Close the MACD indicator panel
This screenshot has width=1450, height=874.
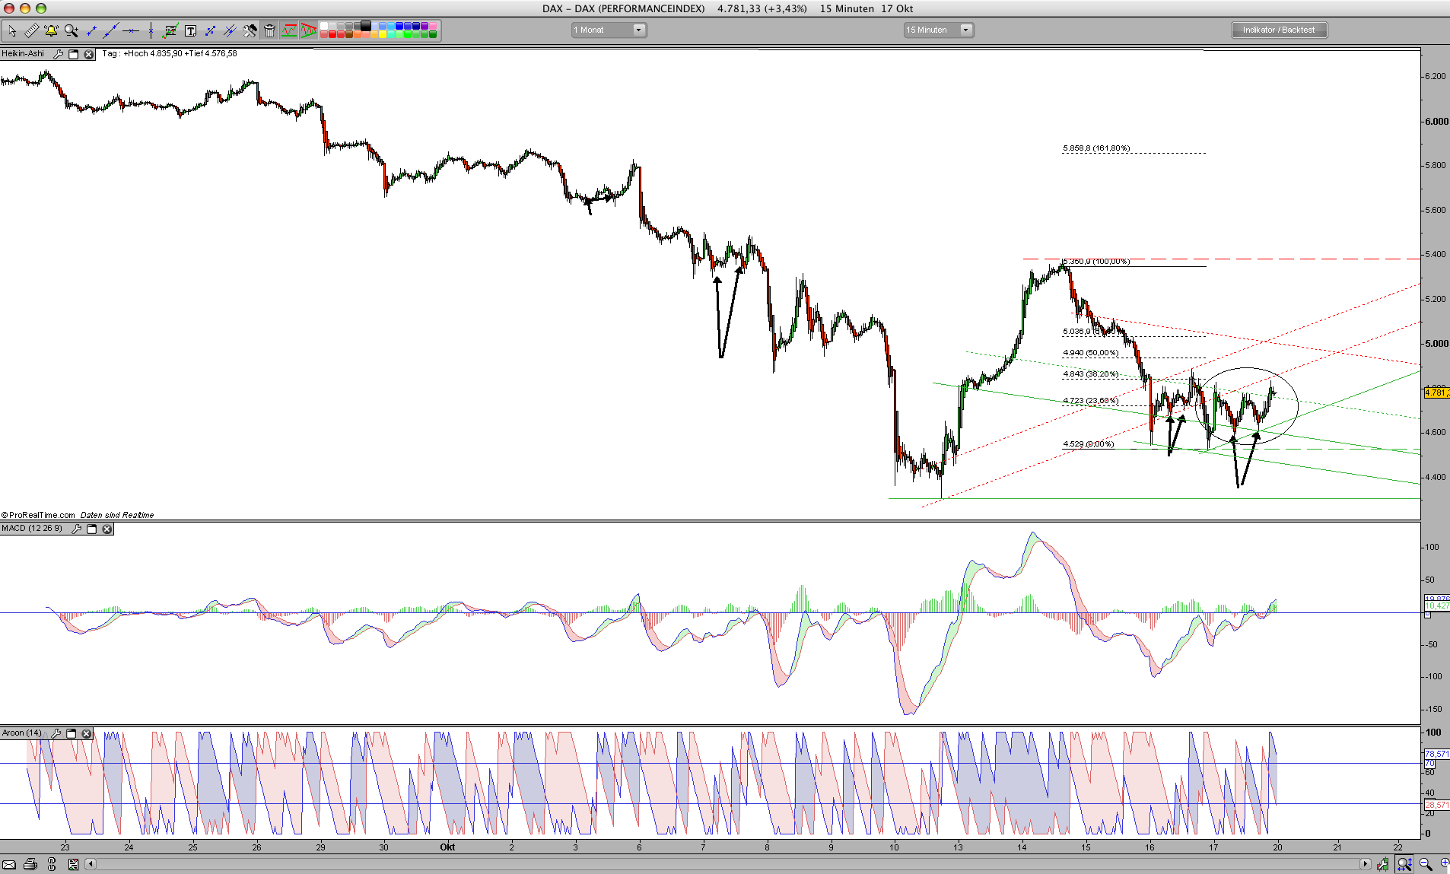(107, 529)
